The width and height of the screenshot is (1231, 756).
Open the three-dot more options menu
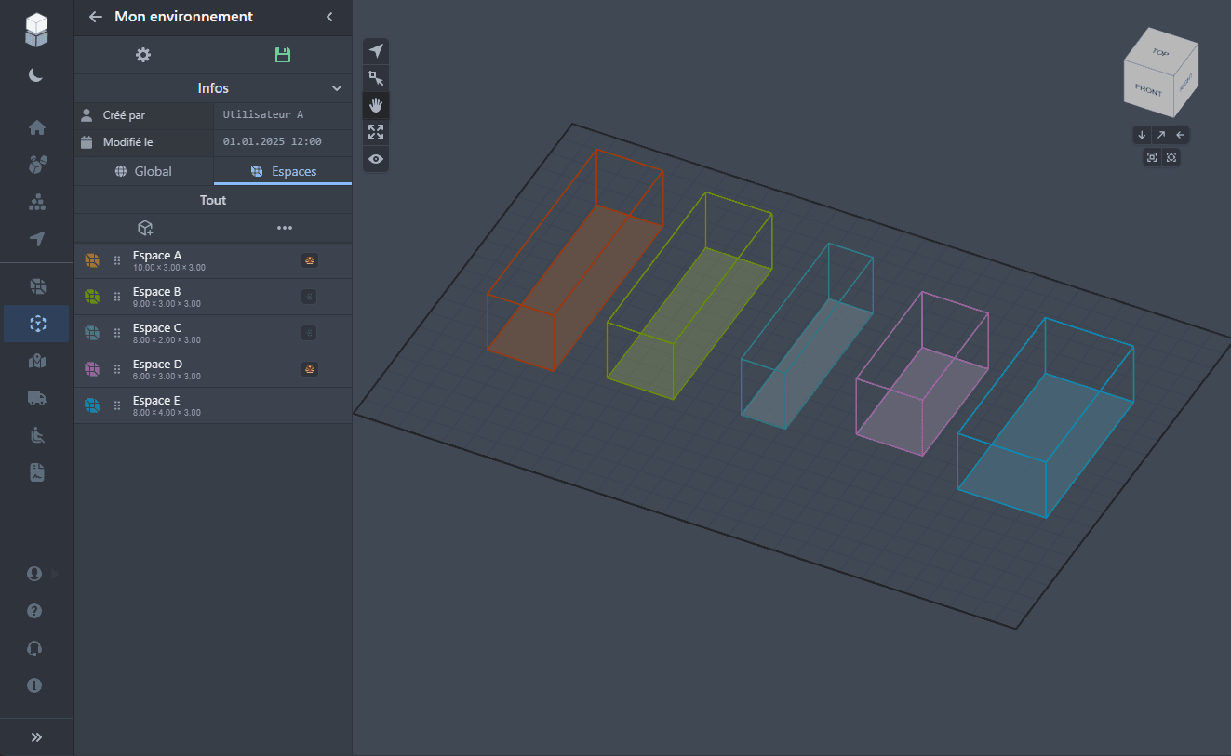click(285, 228)
